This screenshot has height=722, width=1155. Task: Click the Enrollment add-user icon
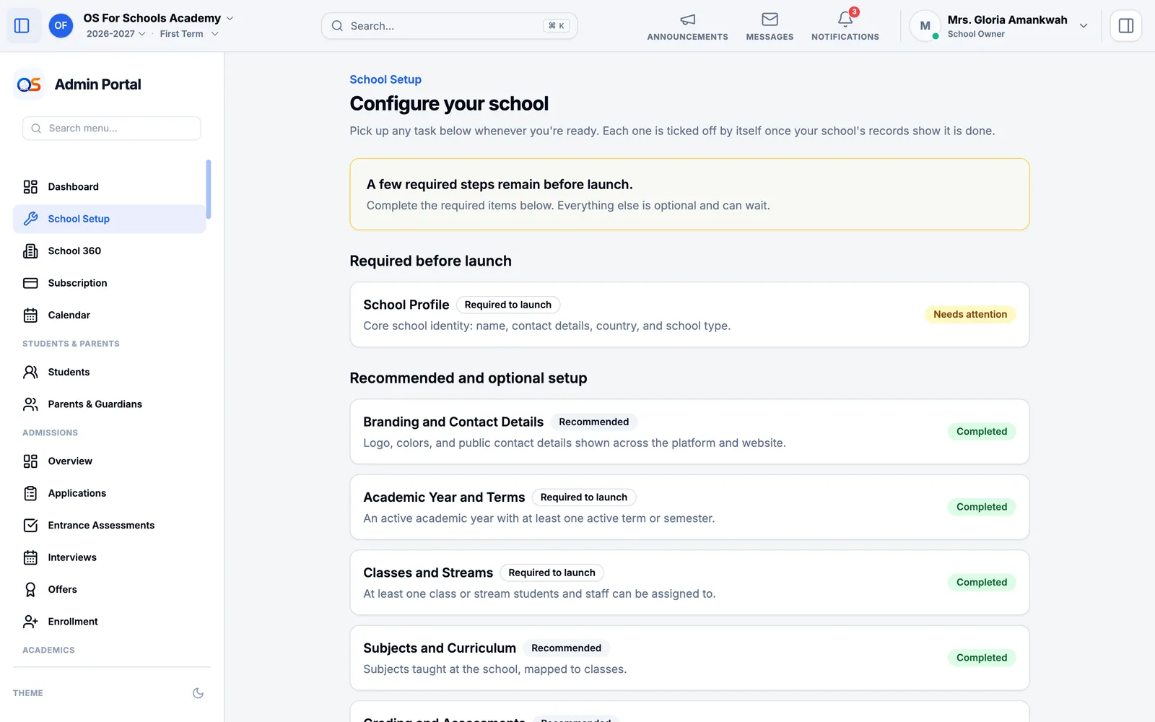coord(30,622)
